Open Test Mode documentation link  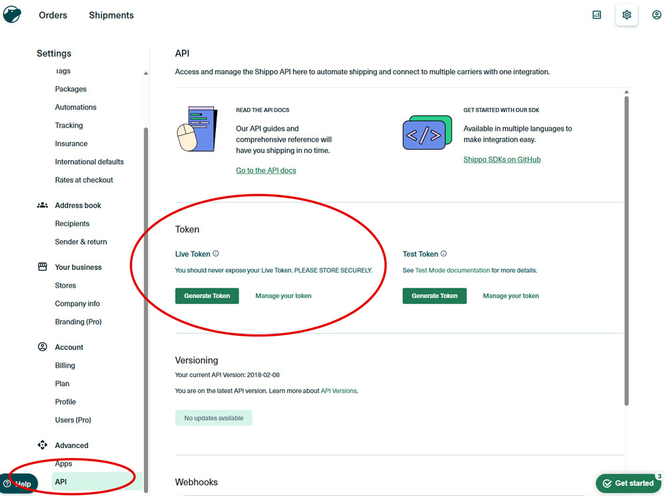click(452, 270)
